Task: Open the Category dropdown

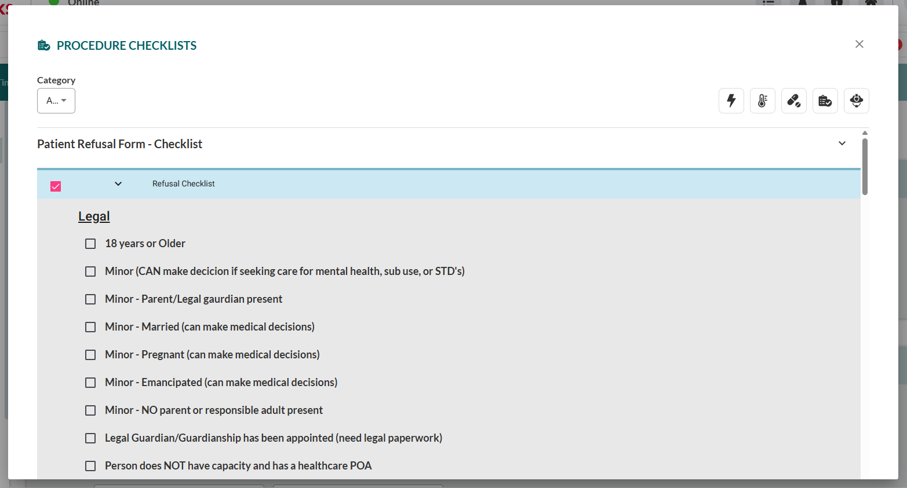Action: coord(56,100)
